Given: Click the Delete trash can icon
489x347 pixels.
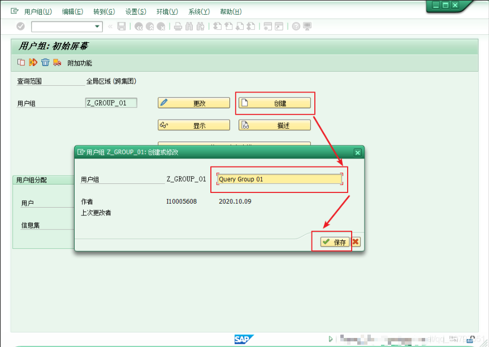Looking at the screenshot, I should click(x=45, y=62).
